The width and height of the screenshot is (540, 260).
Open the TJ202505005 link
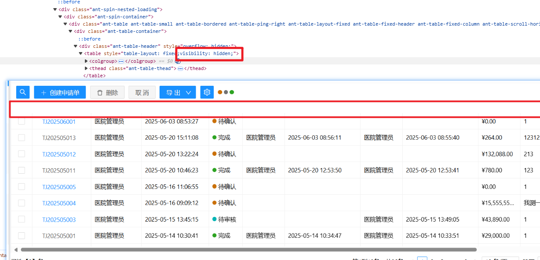tap(59, 187)
